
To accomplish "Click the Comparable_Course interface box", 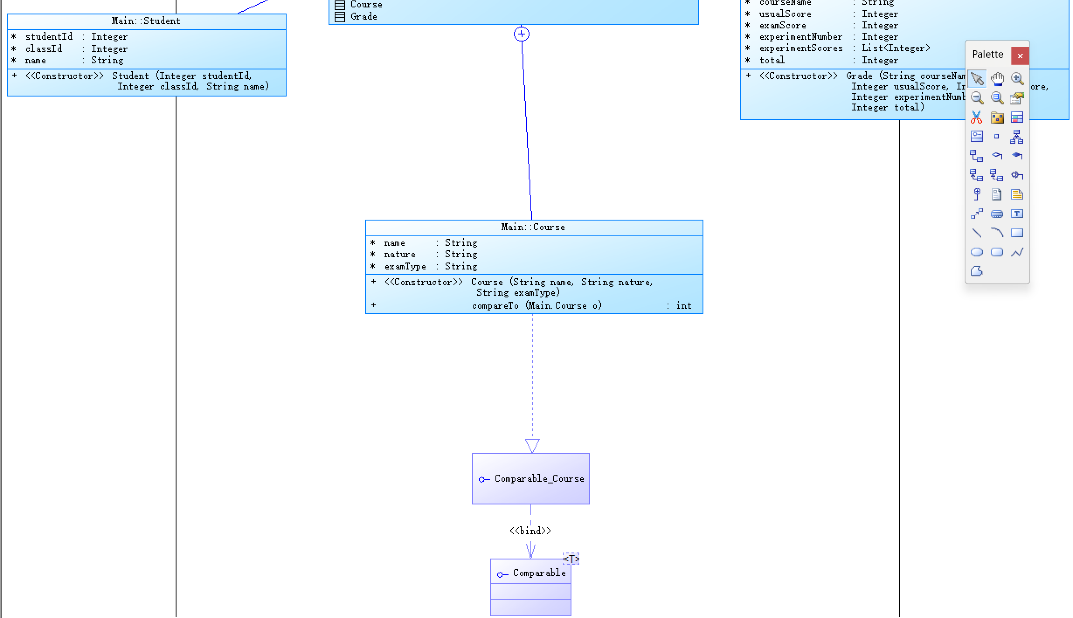I will (x=530, y=479).
